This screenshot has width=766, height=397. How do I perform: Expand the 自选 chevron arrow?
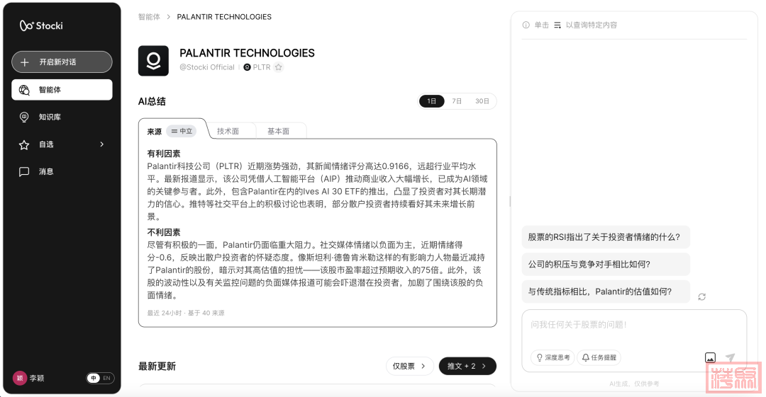(102, 144)
